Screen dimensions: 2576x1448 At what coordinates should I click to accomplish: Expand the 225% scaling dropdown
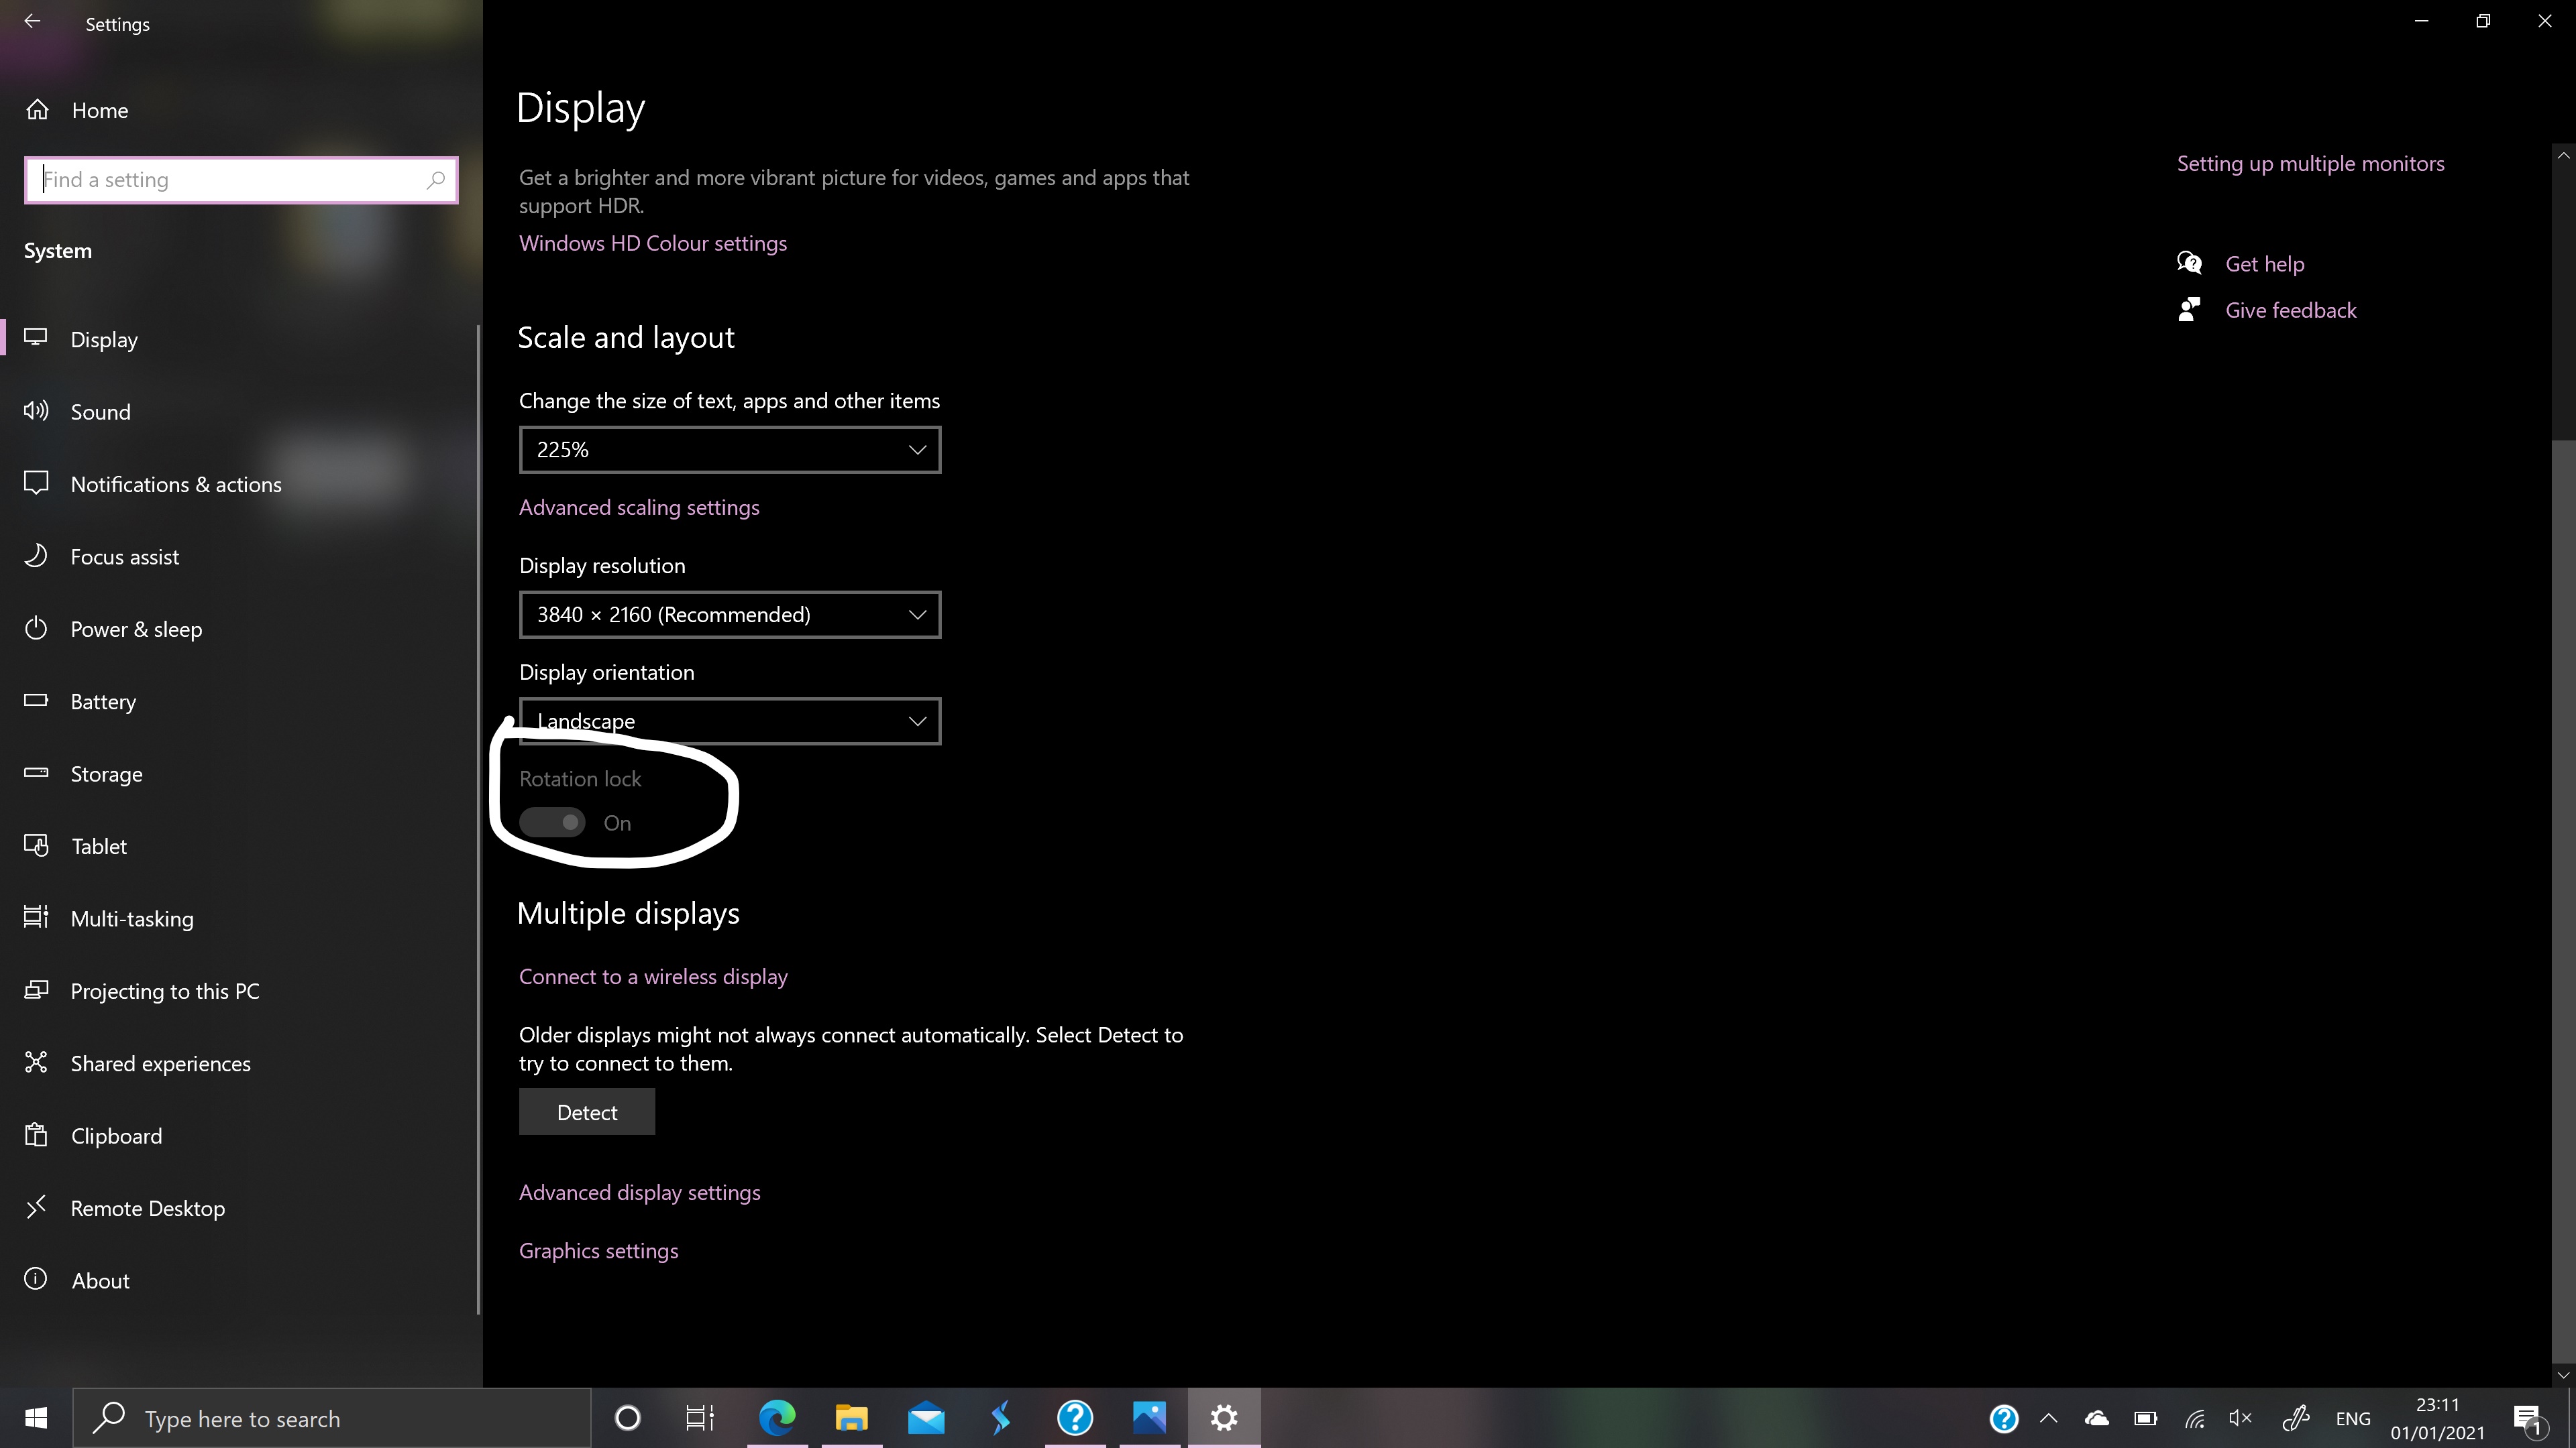729,450
